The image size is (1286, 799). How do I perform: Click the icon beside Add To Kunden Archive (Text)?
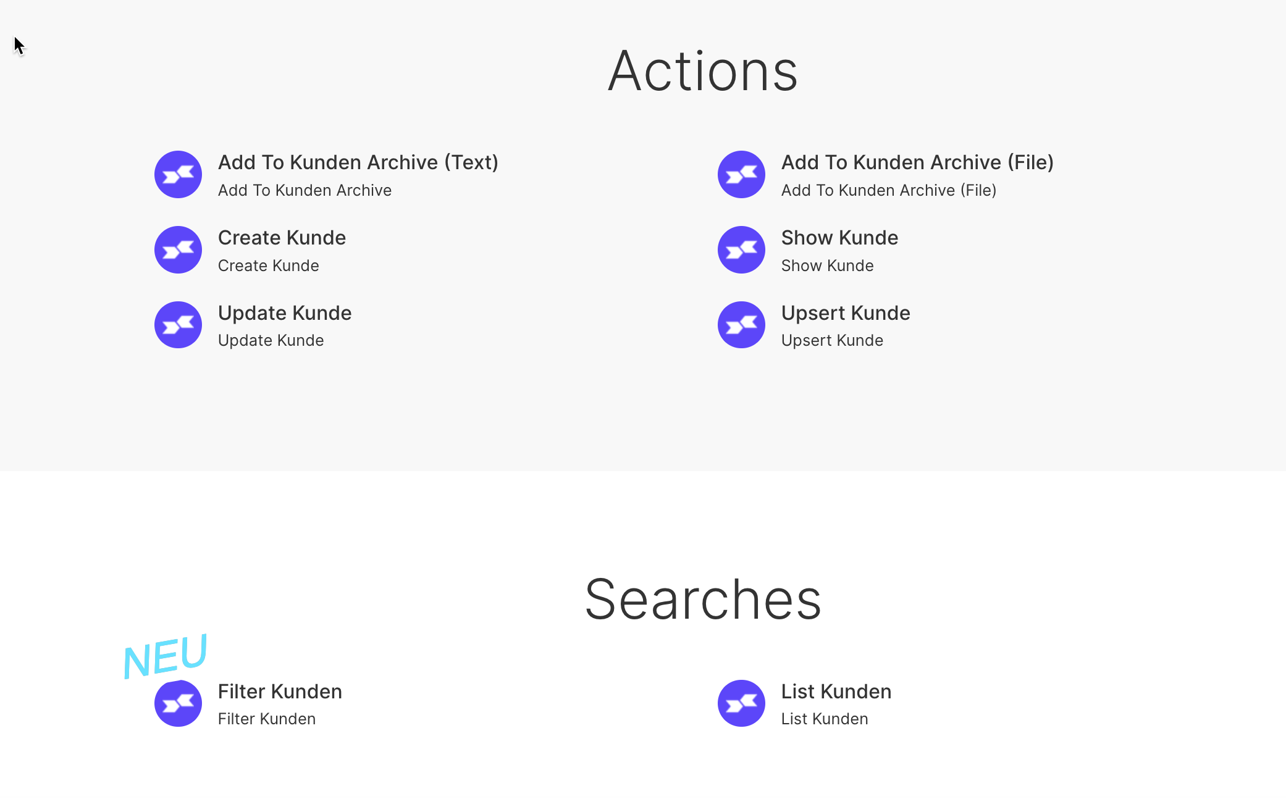point(178,175)
